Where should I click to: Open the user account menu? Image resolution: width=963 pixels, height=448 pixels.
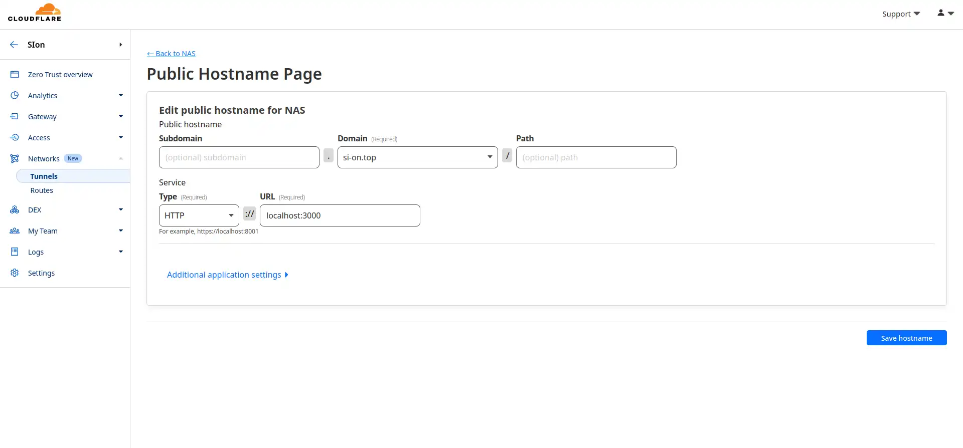pyautogui.click(x=945, y=14)
